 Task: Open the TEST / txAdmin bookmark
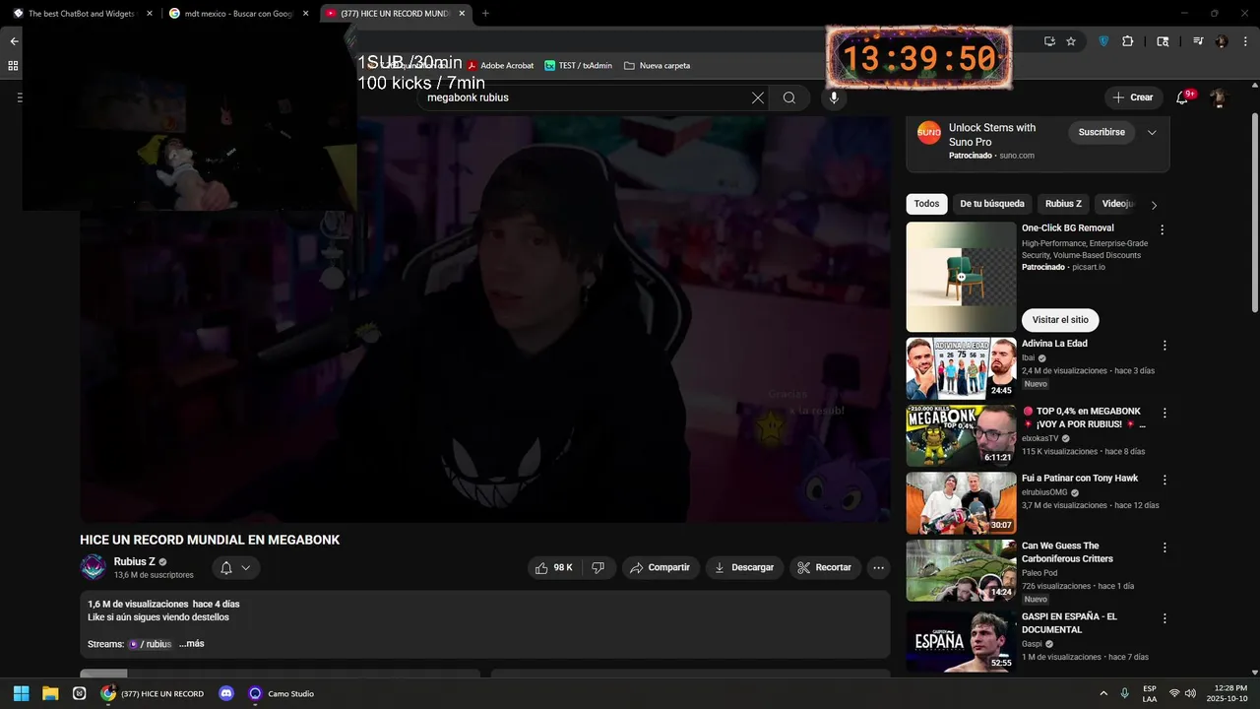(x=578, y=65)
